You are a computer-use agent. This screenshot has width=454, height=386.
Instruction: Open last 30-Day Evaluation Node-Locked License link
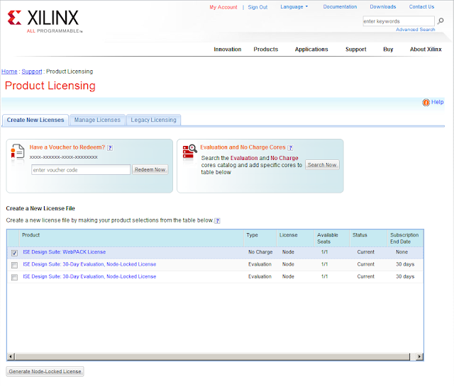pyautogui.click(x=89, y=277)
